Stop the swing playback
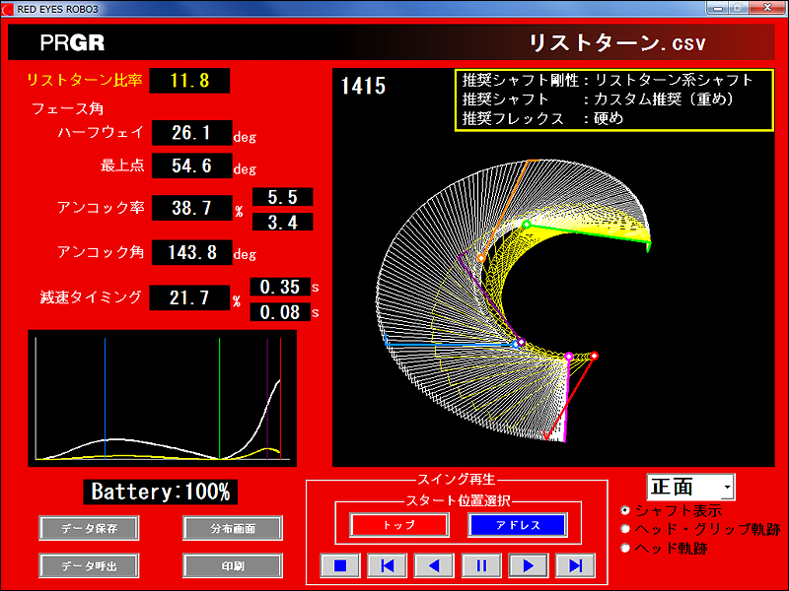This screenshot has height=591, width=789. 339,565
